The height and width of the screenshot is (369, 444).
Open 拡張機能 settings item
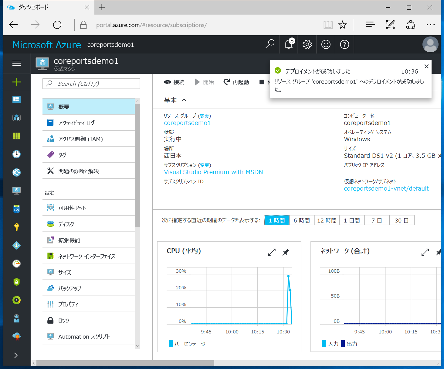pos(89,240)
